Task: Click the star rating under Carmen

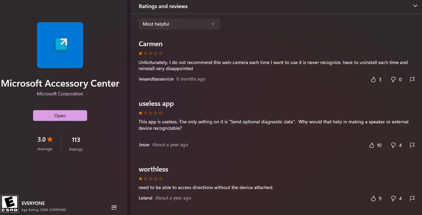Action: tap(151, 53)
